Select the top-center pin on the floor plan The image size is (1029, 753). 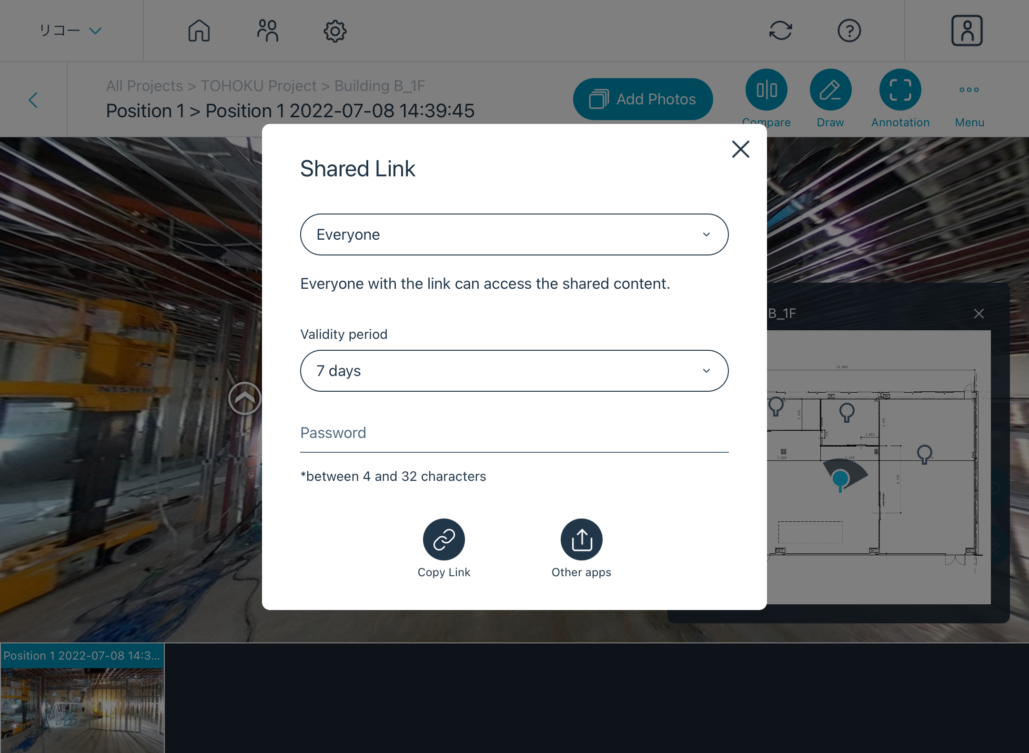tap(847, 412)
